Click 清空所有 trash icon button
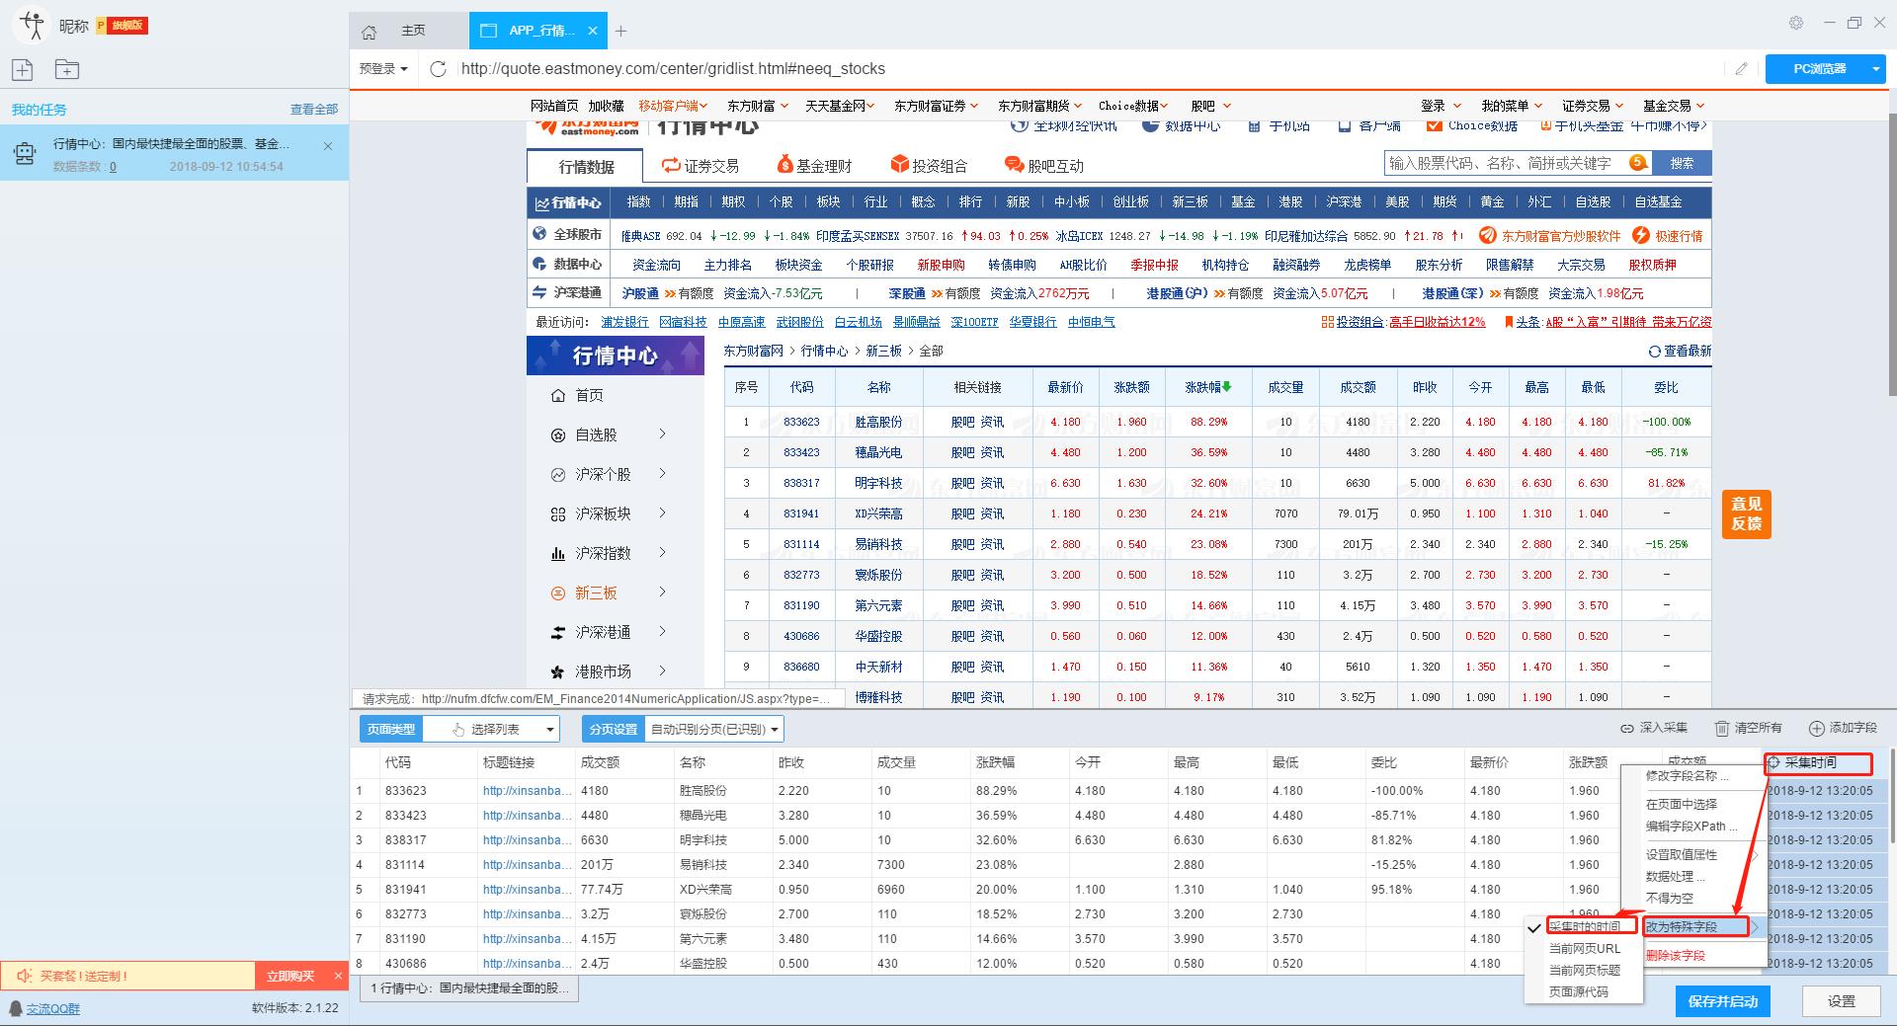This screenshot has width=1897, height=1026. [x=1748, y=728]
